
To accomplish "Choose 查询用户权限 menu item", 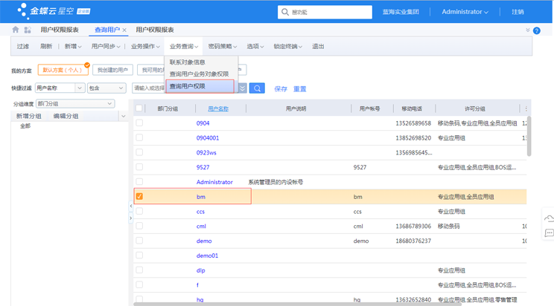I will pos(200,86).
